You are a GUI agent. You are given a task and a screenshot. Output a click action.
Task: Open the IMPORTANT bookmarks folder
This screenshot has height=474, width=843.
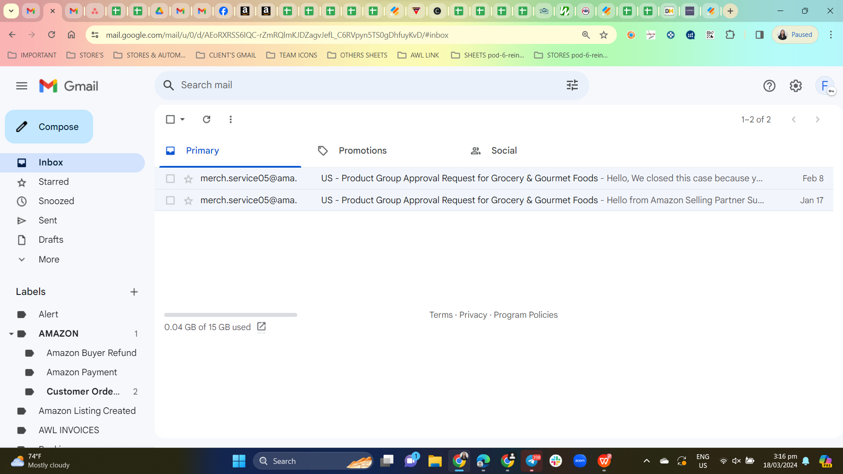32,55
